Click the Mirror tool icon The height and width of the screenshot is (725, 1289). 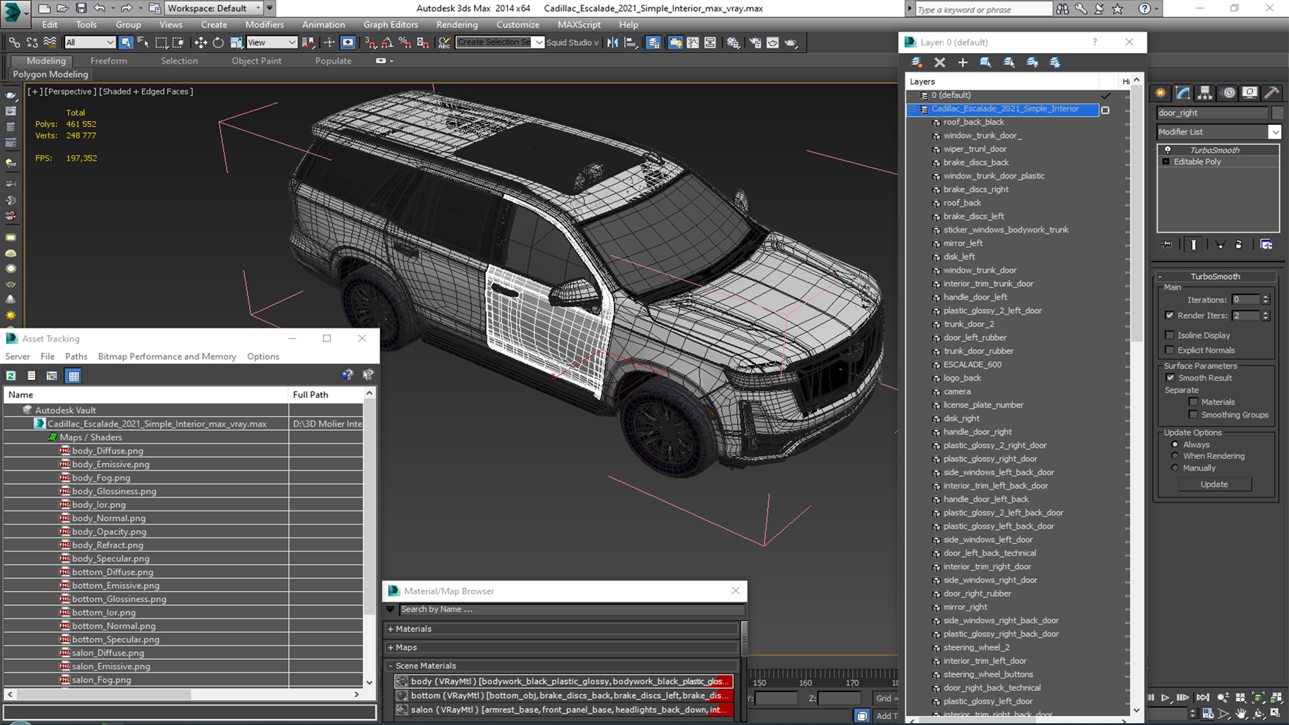[612, 42]
